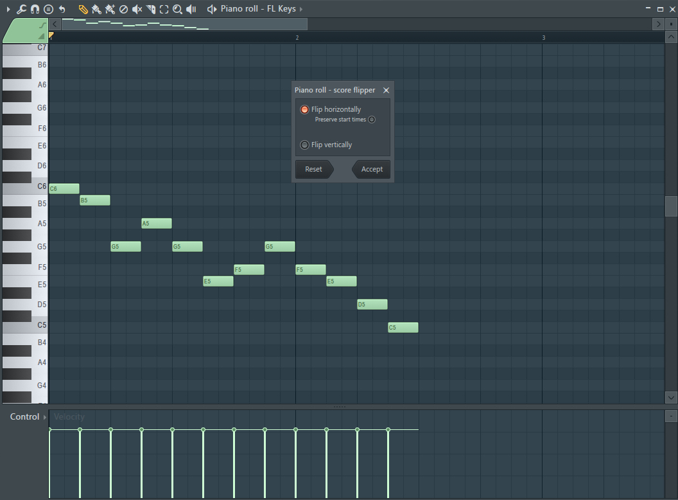Screen dimensions: 678x500
Task: Adjust velocity handle of the first note
Action: pos(49,429)
